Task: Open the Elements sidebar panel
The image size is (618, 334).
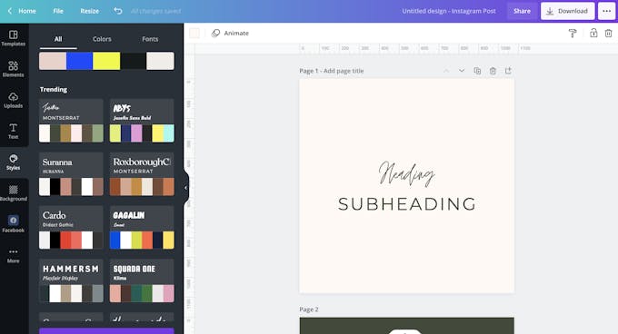Action: click(14, 69)
